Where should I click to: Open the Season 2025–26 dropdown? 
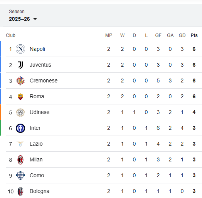pyautogui.click(x=23, y=19)
